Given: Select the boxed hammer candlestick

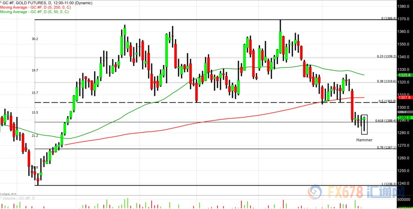Looking at the screenshot, I should click(x=364, y=124).
